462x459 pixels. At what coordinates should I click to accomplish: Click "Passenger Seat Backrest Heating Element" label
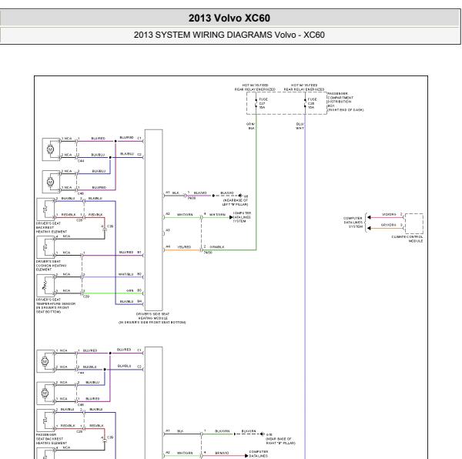point(52,439)
